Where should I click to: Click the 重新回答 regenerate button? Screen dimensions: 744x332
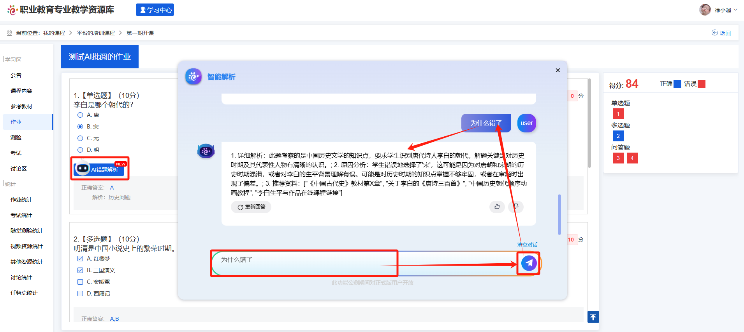tap(251, 207)
